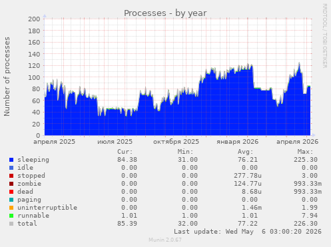Click sleeping average value 76.21

tap(248, 160)
